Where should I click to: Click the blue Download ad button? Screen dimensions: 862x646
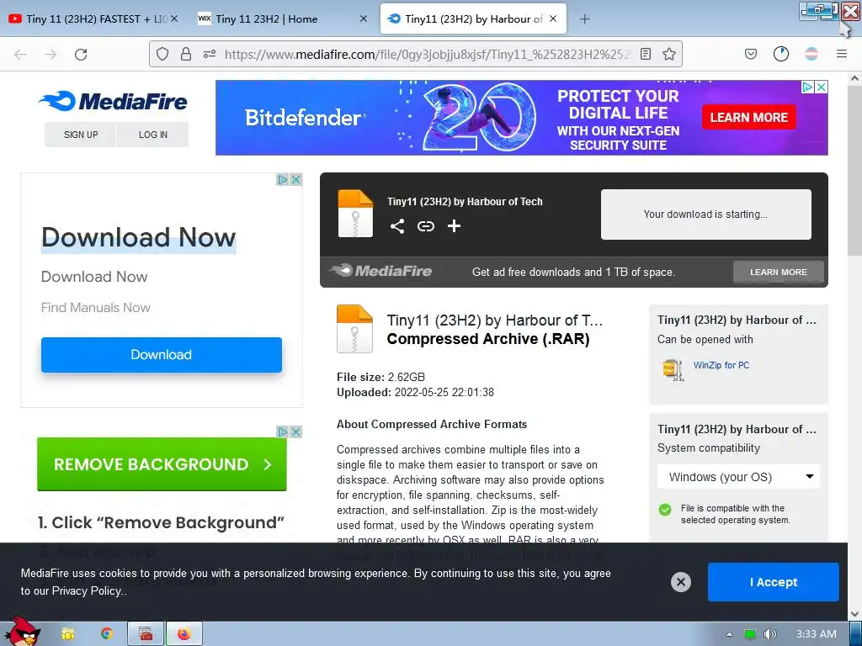(161, 355)
